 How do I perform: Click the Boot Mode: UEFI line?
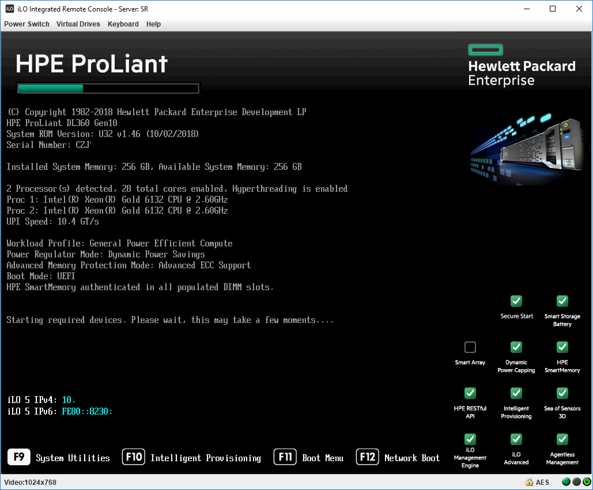[41, 276]
